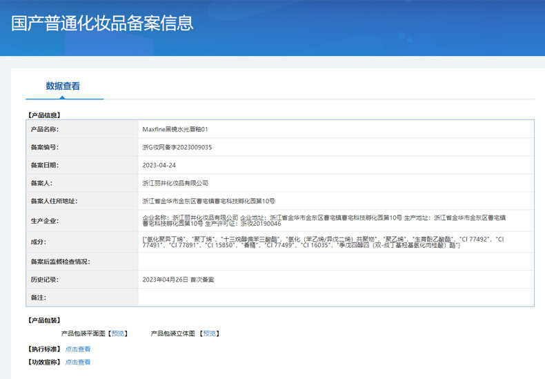The image size is (545, 379).
Task: Open the 数据查看 tab
Action: click(x=63, y=86)
